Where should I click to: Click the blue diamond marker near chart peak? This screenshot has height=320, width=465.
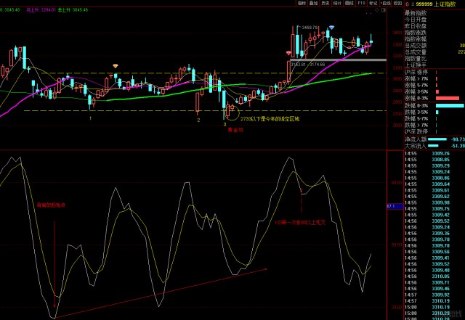click(x=331, y=27)
